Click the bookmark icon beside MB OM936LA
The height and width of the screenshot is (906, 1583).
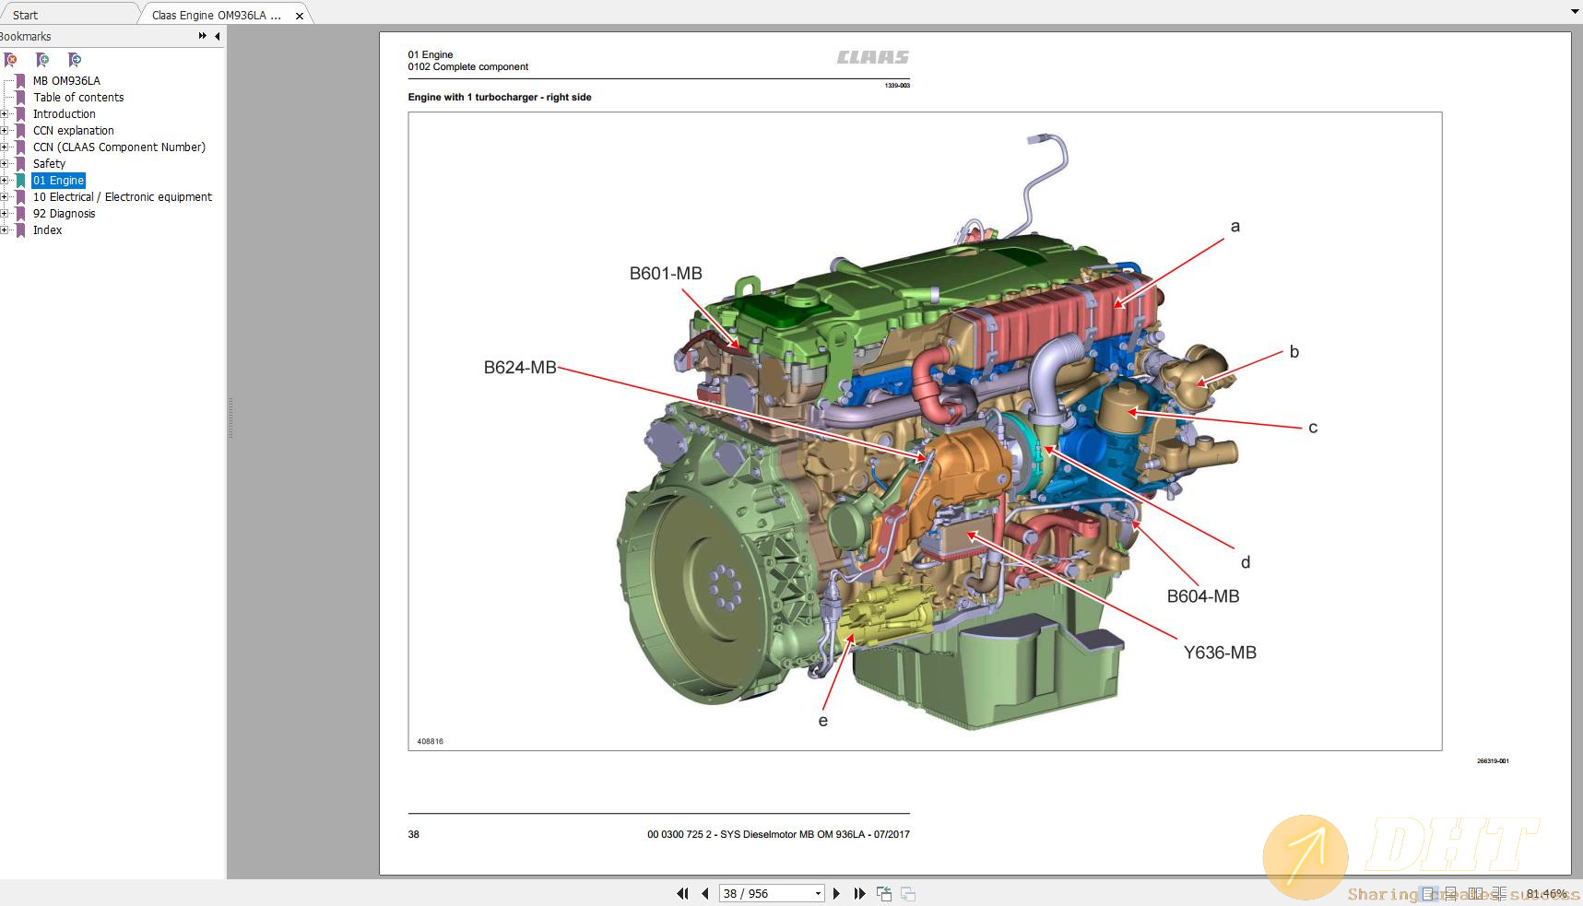[x=20, y=81]
